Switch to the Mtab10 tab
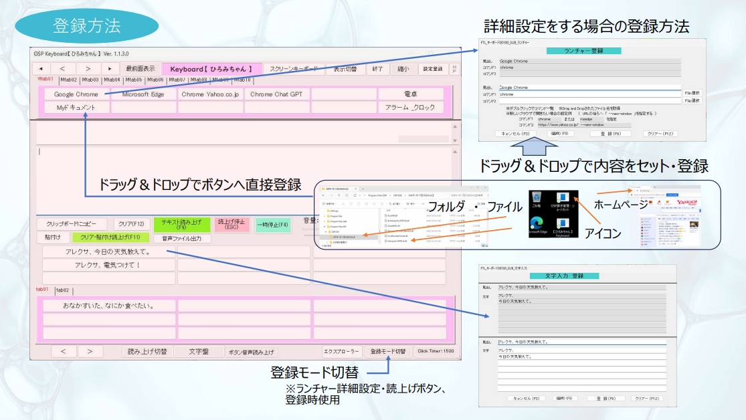 pyautogui.click(x=242, y=80)
